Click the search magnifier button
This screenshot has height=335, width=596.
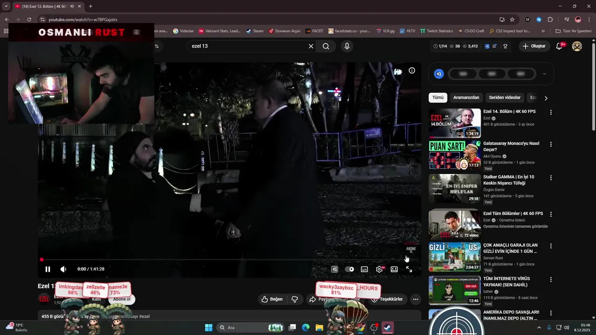326,46
